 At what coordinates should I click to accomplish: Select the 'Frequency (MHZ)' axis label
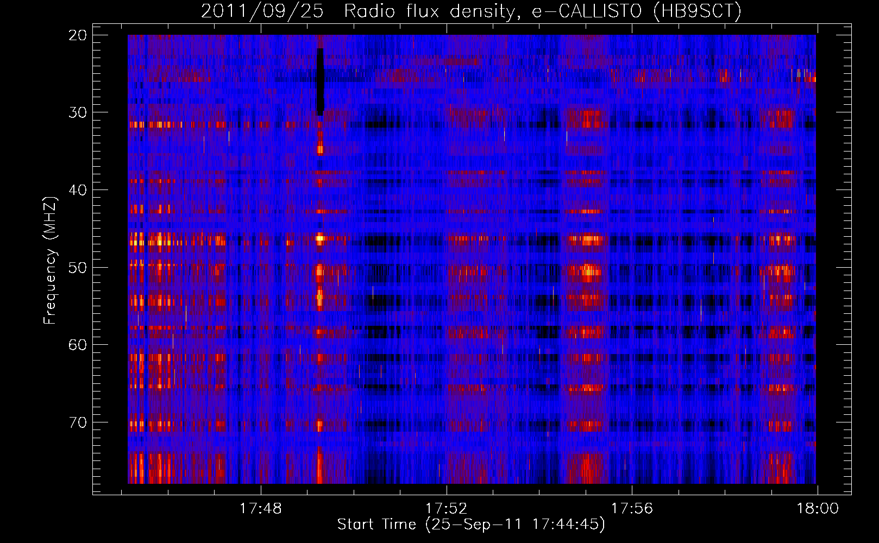(50, 261)
